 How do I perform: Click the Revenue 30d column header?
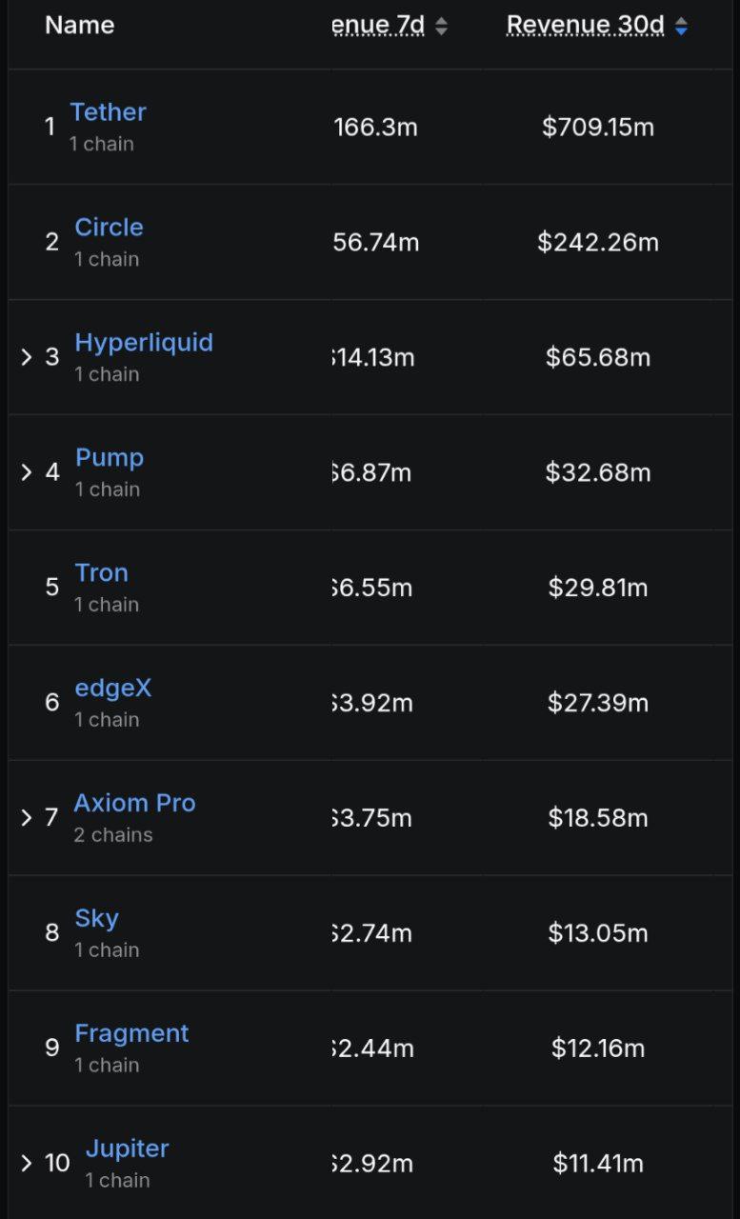pos(585,26)
